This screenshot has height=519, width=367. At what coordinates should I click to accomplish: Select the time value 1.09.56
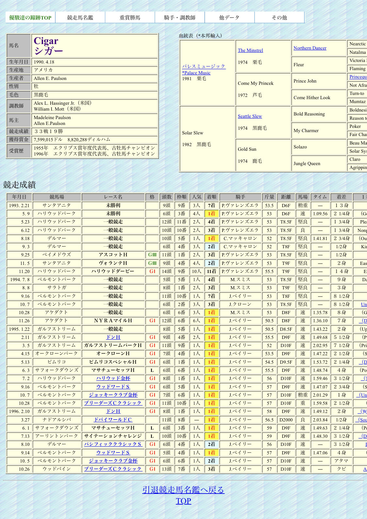click(320, 214)
